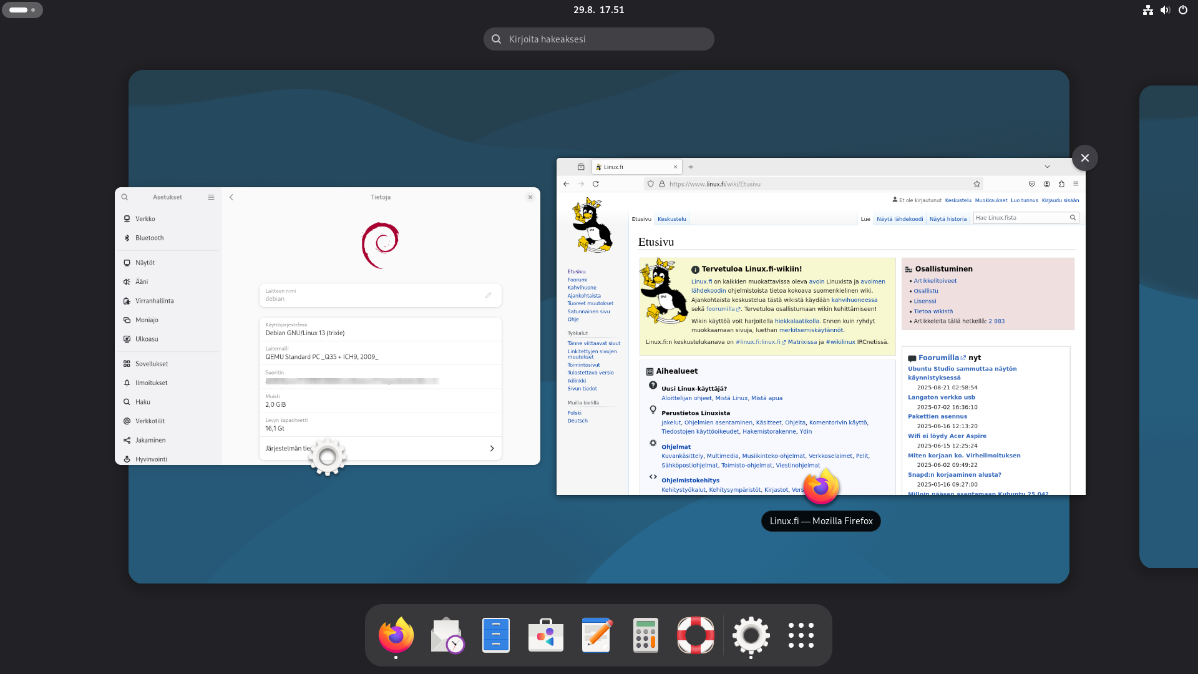
Task: Click the clock date 29.8. 17.51
Action: click(x=598, y=10)
